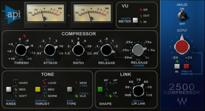Click the L/R Link percent knob
Screen dimensions: 205x111
[138, 91]
